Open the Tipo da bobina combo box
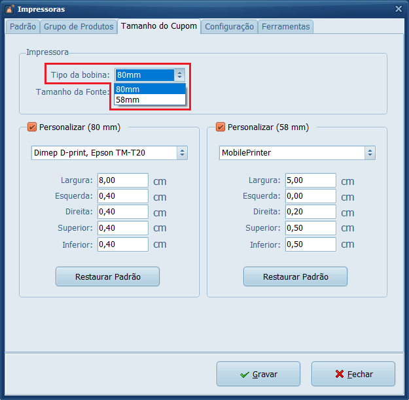Image resolution: width=409 pixels, height=400 pixels. [x=150, y=75]
